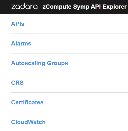
Task: Expand the Autoscaling Groups endpoint list
Action: pos(40,63)
